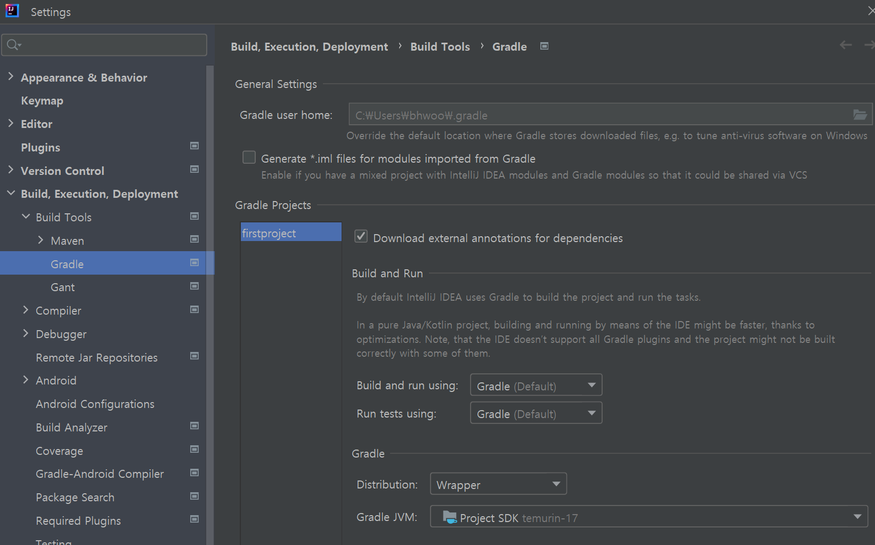
Task: Click project-settings icon next to Gant
Action: [195, 286]
